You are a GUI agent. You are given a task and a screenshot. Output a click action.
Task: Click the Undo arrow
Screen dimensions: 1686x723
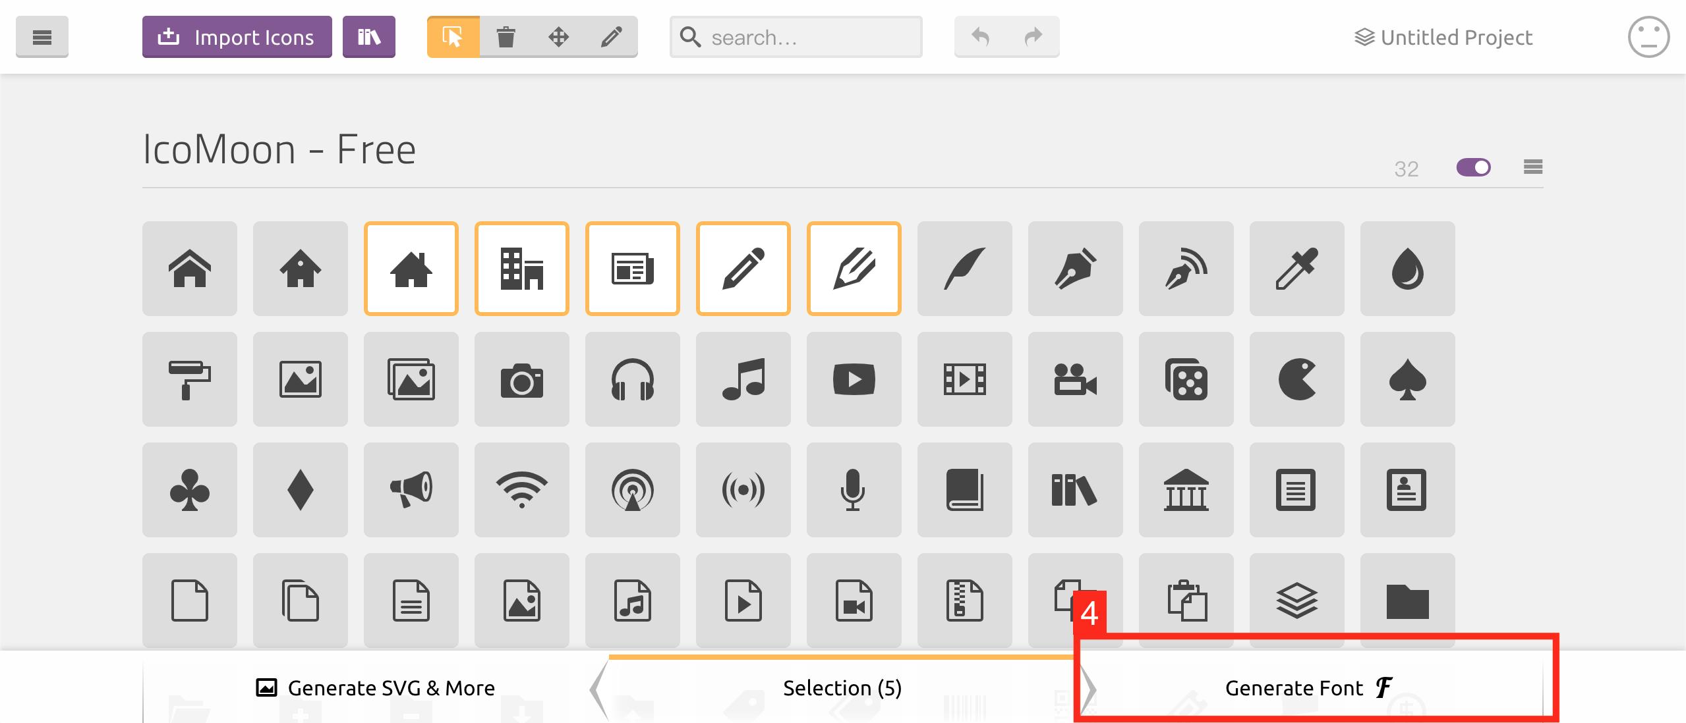point(980,37)
